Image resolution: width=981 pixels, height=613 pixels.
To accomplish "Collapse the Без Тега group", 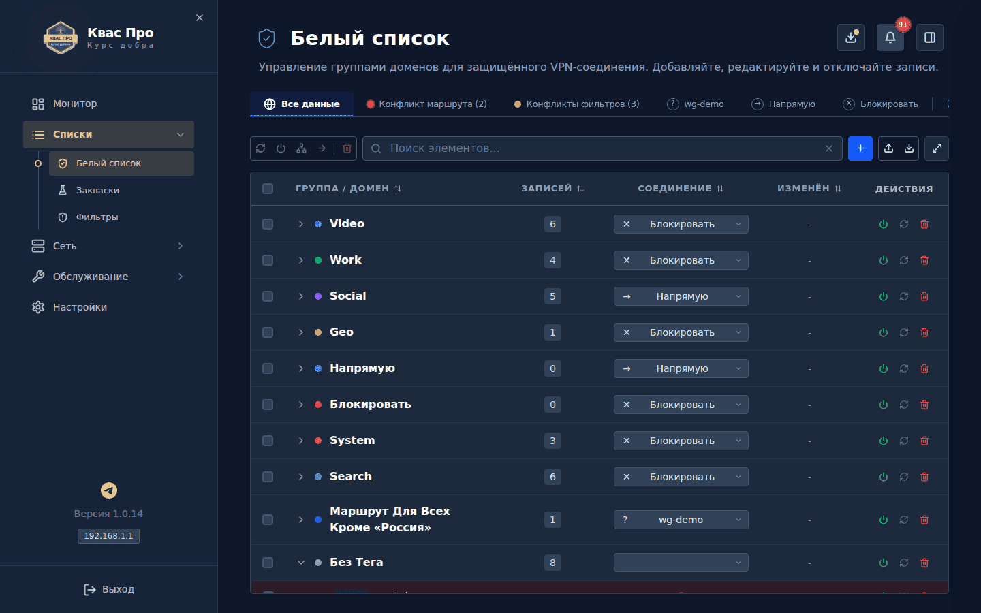I will pyautogui.click(x=301, y=563).
